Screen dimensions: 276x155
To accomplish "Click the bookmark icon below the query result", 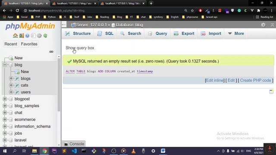I will tap(271, 91).
